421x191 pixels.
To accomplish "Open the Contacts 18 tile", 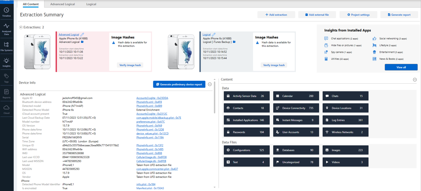I will (x=247, y=108).
